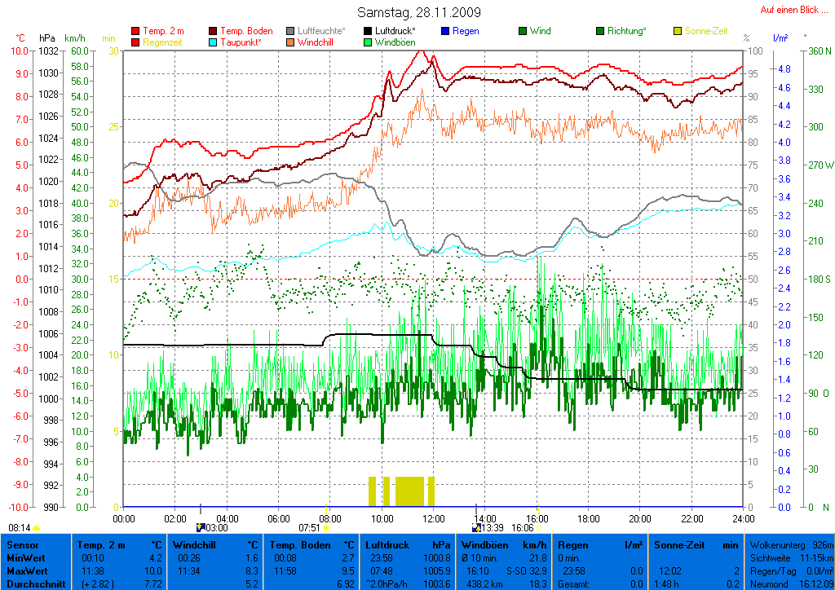Click the orange Windchill legend swatch

pos(291,42)
